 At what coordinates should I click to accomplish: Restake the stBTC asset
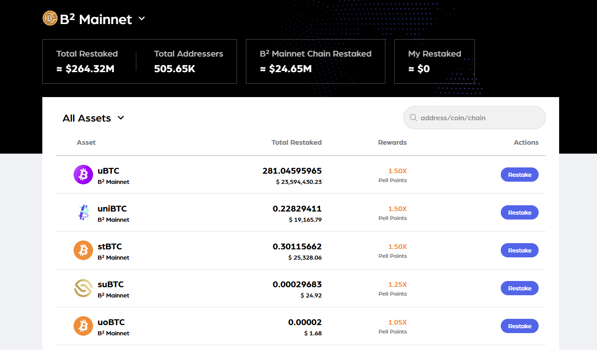(x=519, y=250)
